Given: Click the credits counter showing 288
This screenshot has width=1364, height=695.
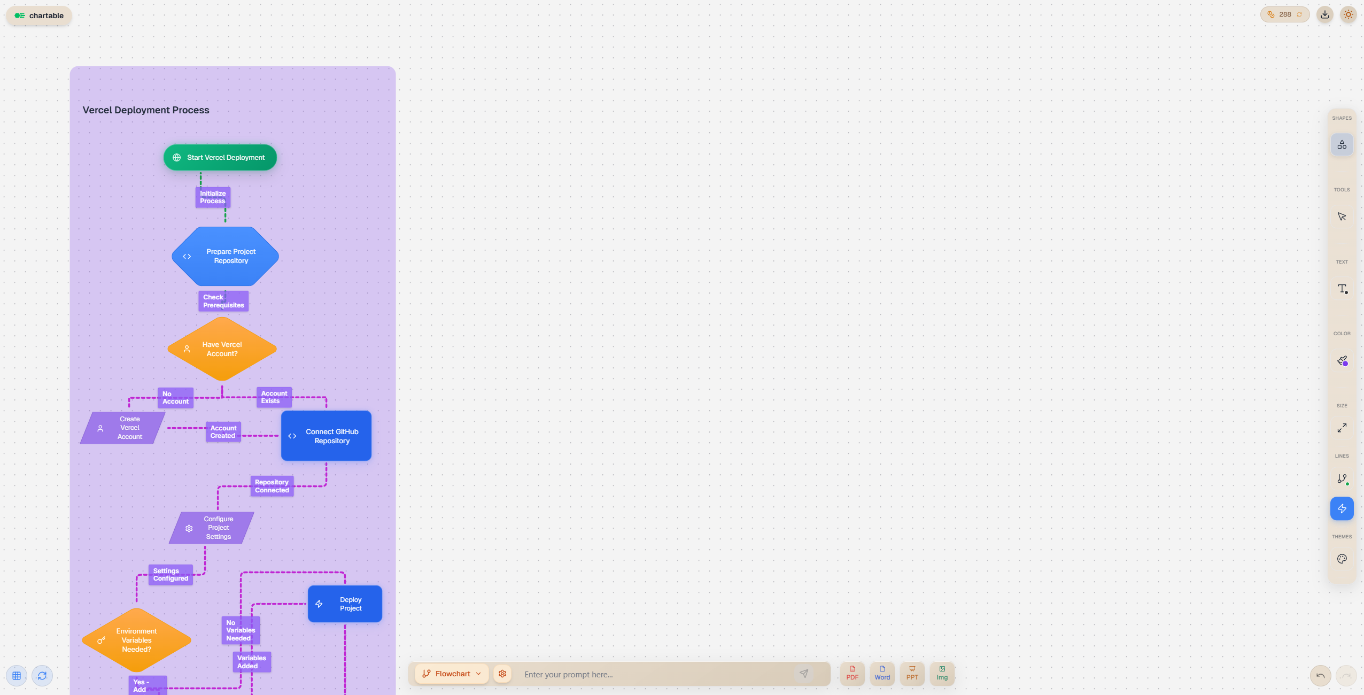Looking at the screenshot, I should pos(1284,14).
